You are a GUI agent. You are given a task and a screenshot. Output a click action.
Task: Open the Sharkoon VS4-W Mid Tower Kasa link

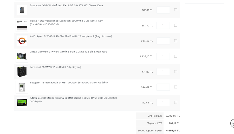[x=66, y=5]
